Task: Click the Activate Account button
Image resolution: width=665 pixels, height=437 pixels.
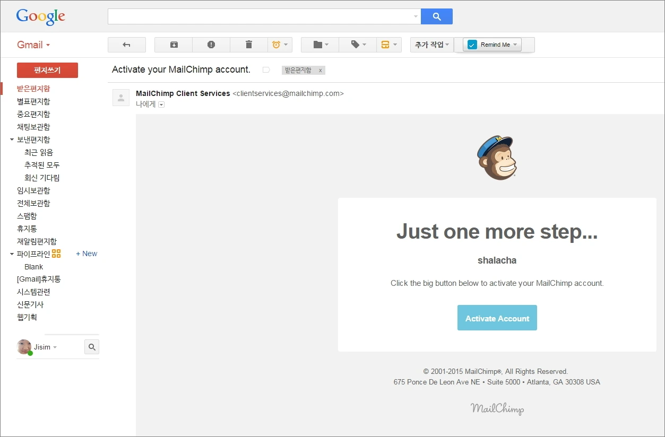Action: 497,318
